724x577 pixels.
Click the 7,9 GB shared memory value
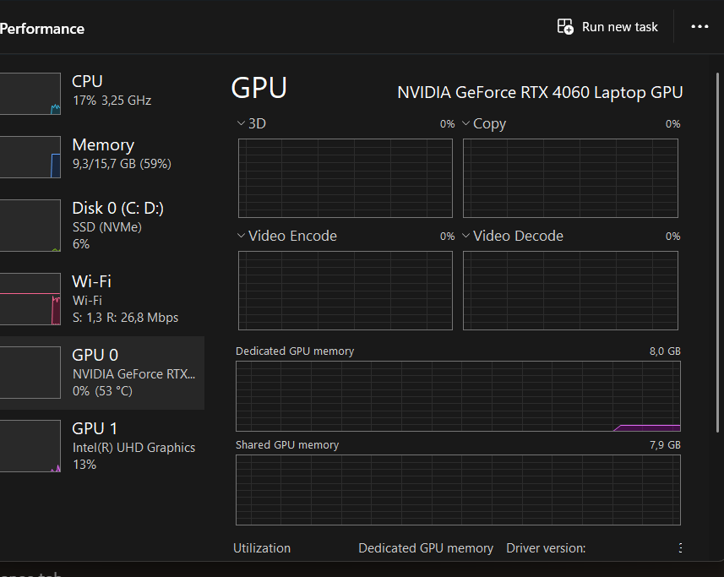665,445
